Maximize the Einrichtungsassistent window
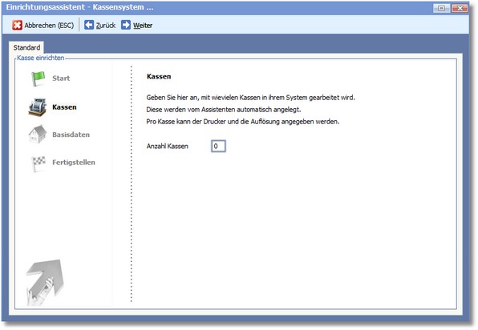 coord(441,8)
